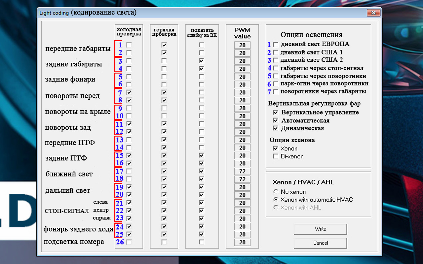Uncheck hot check for left stop-signal row 21
The width and height of the screenshot is (423, 264).
[164, 203]
